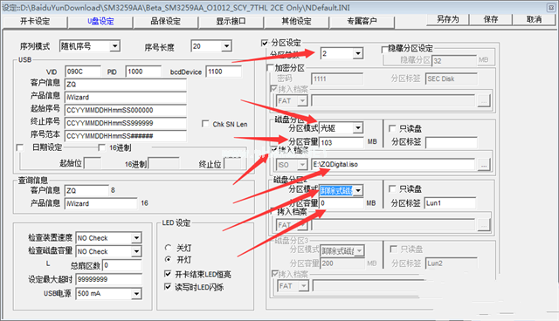The image size is (559, 321).
Task: Toggle 开卡结束LED恒亮 checkbox
Action: [x=168, y=274]
